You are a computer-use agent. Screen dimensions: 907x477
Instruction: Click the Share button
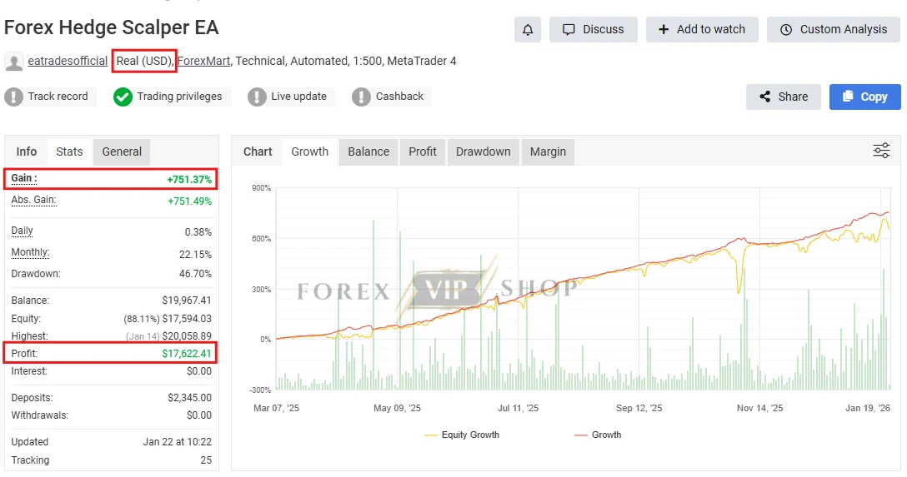coord(784,97)
